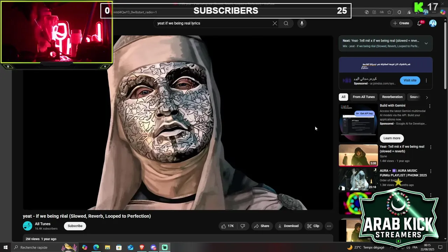Open more actions beside Clip
The width and height of the screenshot is (448, 252).
coord(329,226)
